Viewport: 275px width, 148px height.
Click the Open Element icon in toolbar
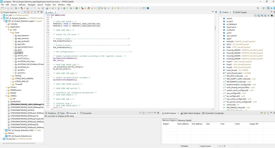[88, 8]
